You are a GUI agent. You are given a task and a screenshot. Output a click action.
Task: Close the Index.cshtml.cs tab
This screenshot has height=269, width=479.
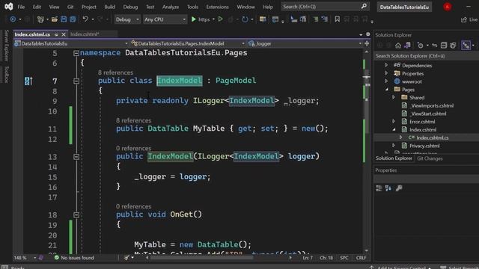click(x=64, y=34)
